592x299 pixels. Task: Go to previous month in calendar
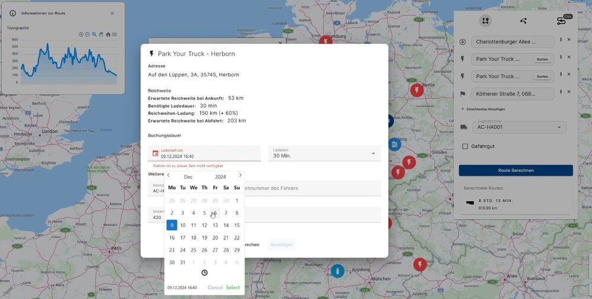pyautogui.click(x=168, y=175)
